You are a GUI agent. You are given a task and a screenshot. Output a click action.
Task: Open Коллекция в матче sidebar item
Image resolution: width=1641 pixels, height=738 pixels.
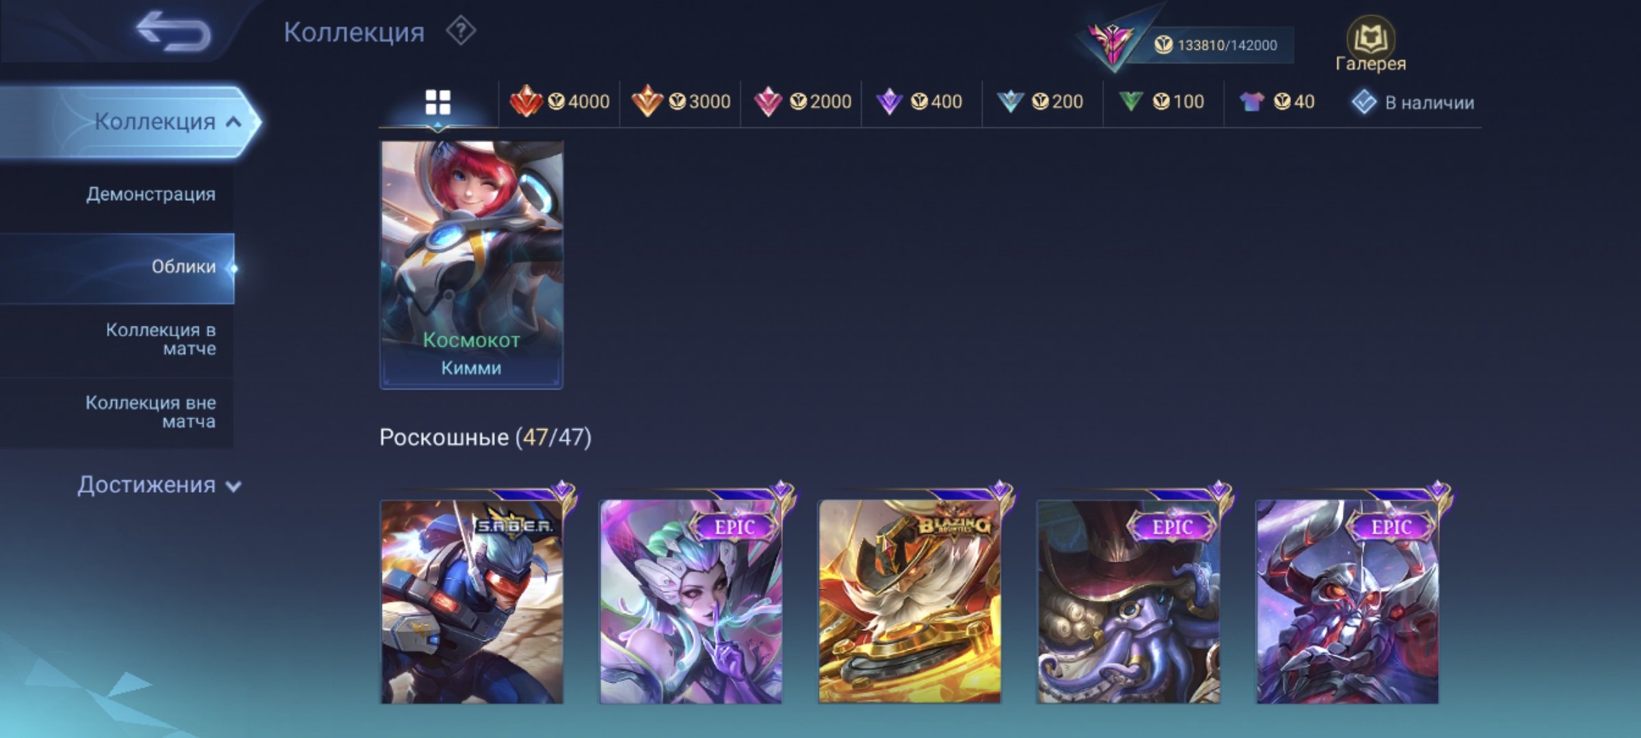coord(161,340)
